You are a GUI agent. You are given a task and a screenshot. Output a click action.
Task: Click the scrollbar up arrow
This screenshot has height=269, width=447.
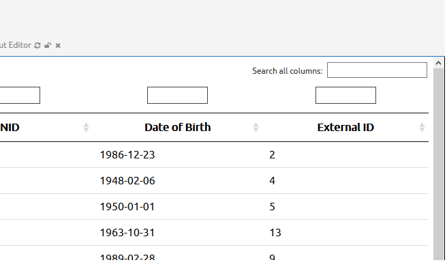[x=438, y=63]
